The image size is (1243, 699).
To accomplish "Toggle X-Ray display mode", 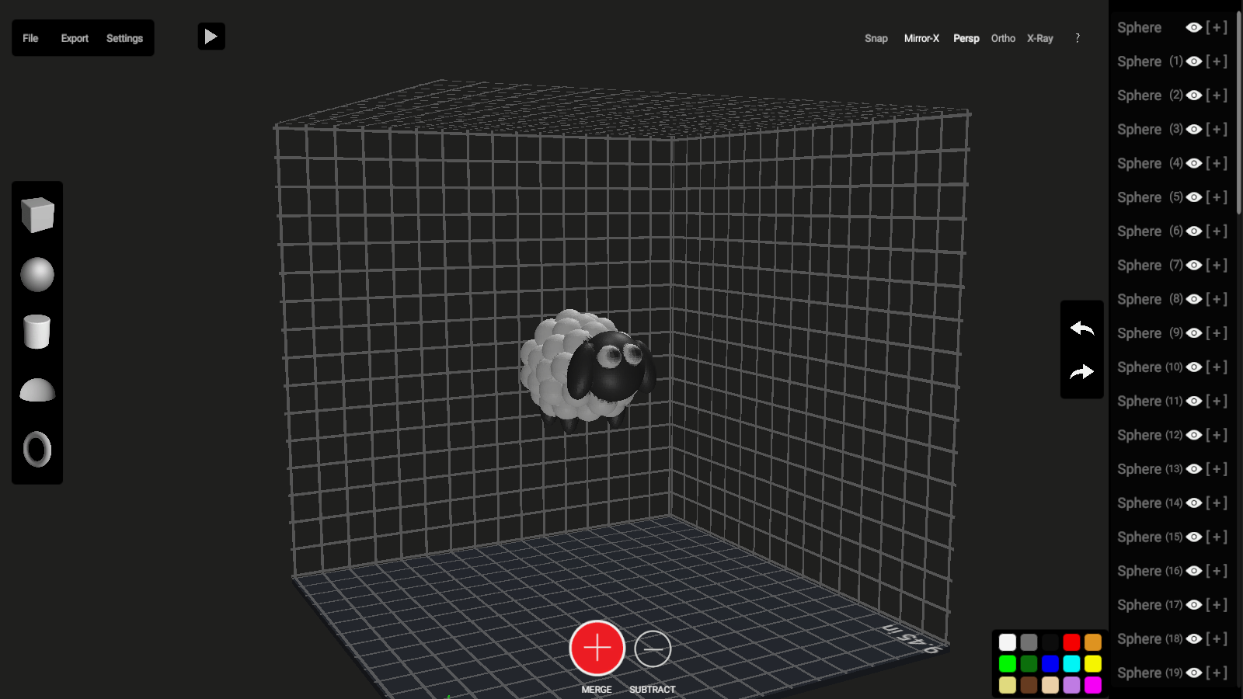I will tap(1040, 38).
